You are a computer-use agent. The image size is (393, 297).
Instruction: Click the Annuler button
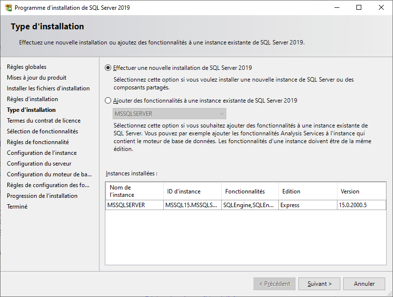click(x=364, y=284)
